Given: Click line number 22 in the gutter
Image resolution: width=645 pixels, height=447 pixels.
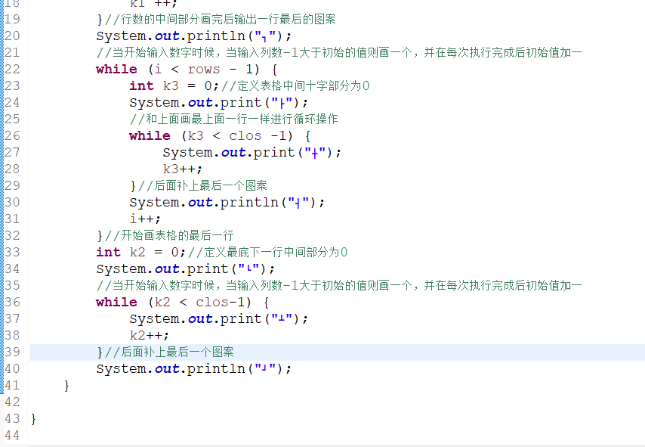Looking at the screenshot, I should 12,69.
